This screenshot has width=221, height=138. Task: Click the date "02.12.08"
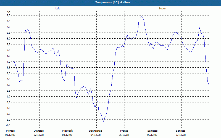click(39, 135)
